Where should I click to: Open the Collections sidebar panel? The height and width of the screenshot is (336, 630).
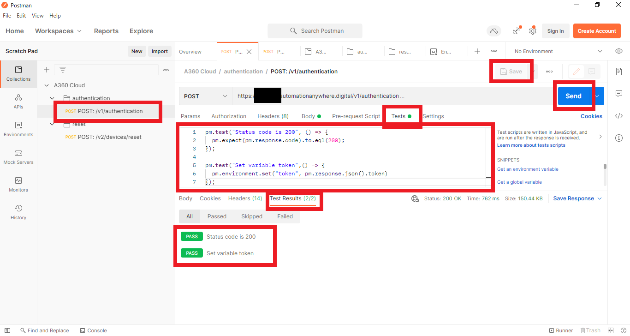(18, 74)
